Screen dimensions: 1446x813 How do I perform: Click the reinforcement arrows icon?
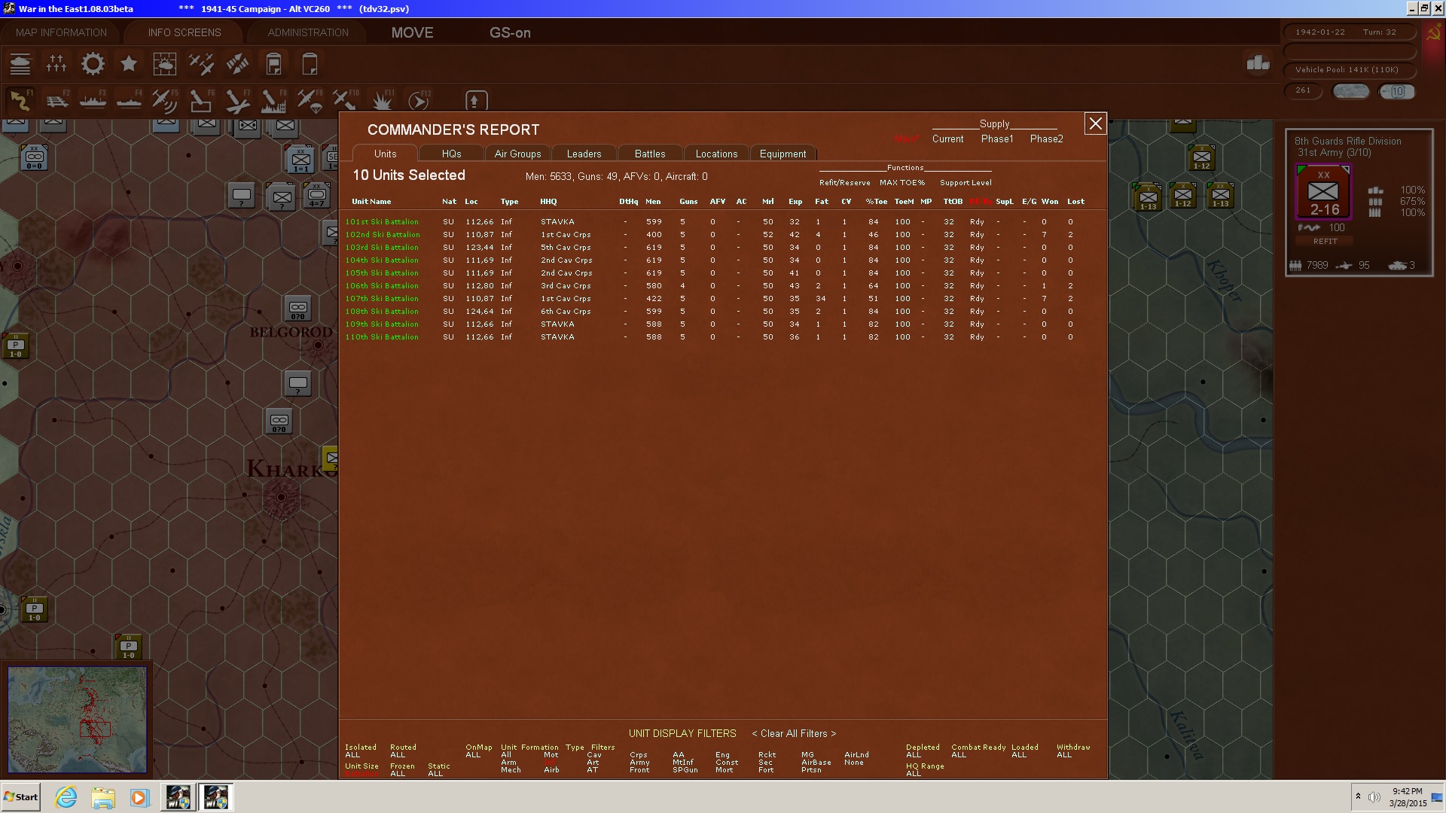click(x=237, y=64)
